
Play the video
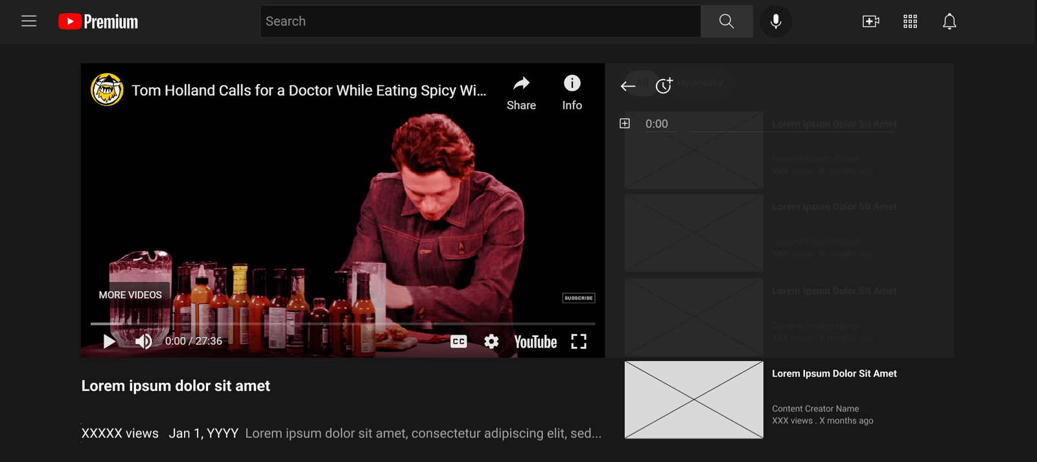point(110,341)
